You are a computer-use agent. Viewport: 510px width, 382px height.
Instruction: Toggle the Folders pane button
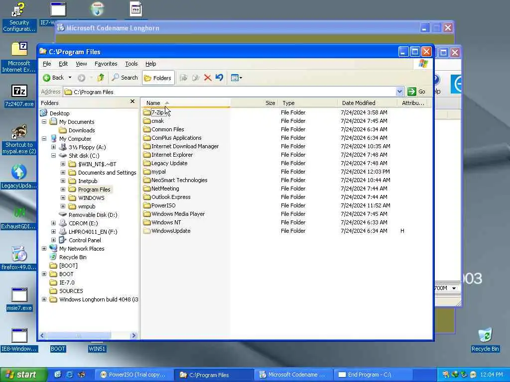click(158, 78)
